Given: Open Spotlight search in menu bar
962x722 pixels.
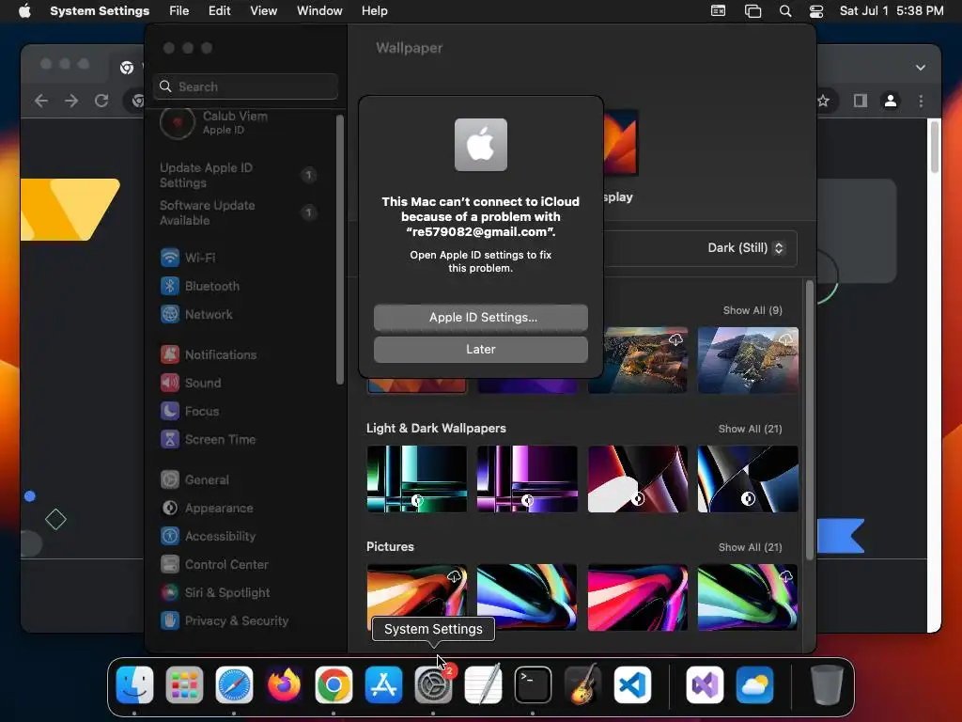Looking at the screenshot, I should click(785, 11).
